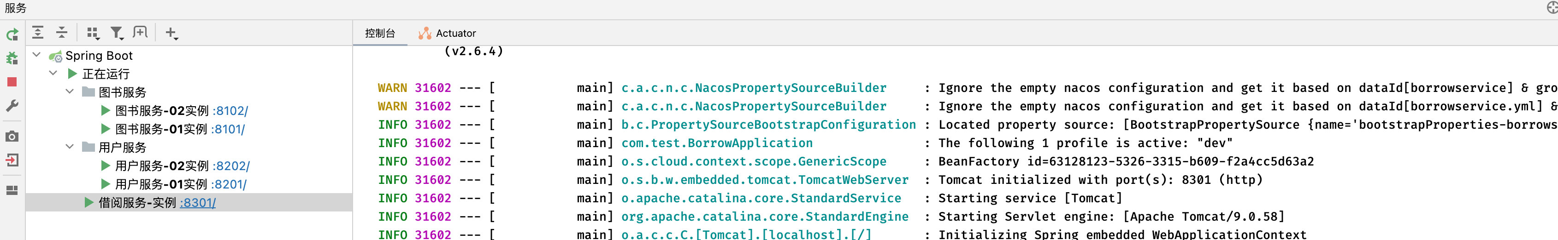This screenshot has height=240, width=1558.
Task: Open the :8301/ port link
Action: coord(198,203)
